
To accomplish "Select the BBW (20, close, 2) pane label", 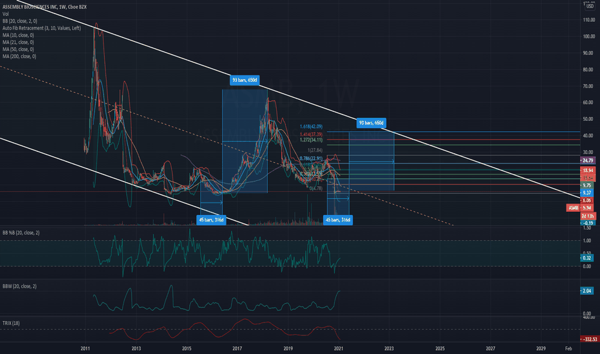I will pyautogui.click(x=19, y=286).
